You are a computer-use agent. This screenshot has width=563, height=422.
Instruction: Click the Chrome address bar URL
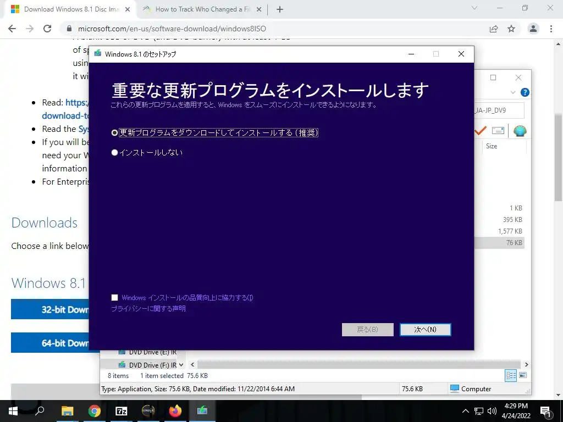pyautogui.click(x=172, y=29)
